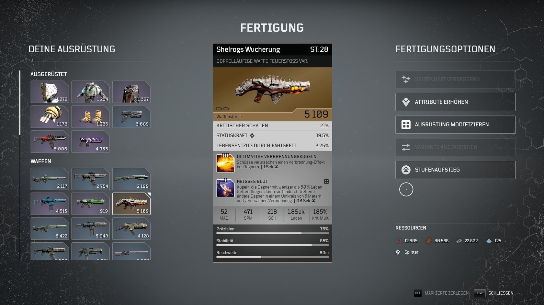Screen dimensions: 544x305
Task: Click Seltenheit Verbessern option
Action: [x=455, y=79]
